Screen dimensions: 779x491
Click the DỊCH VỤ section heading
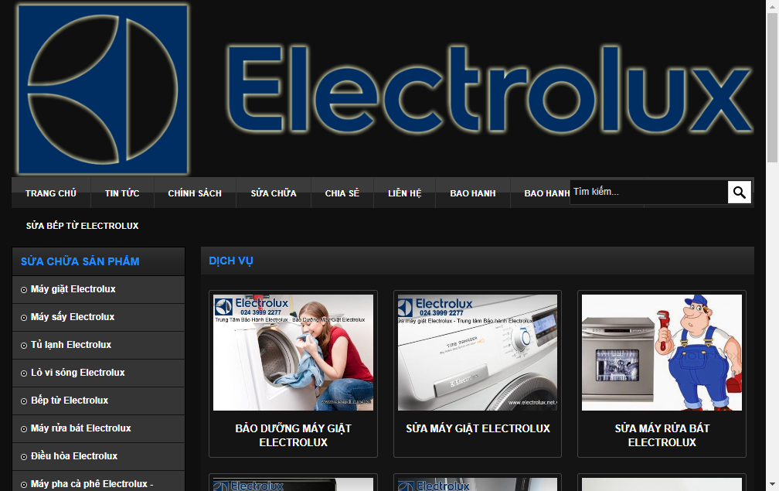[x=231, y=261]
